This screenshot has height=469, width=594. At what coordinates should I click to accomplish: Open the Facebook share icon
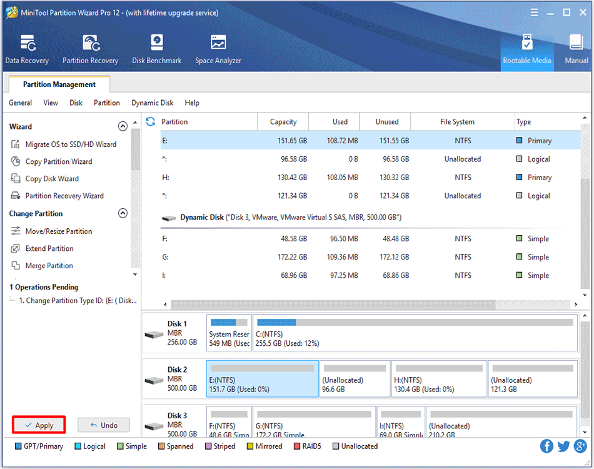click(546, 446)
